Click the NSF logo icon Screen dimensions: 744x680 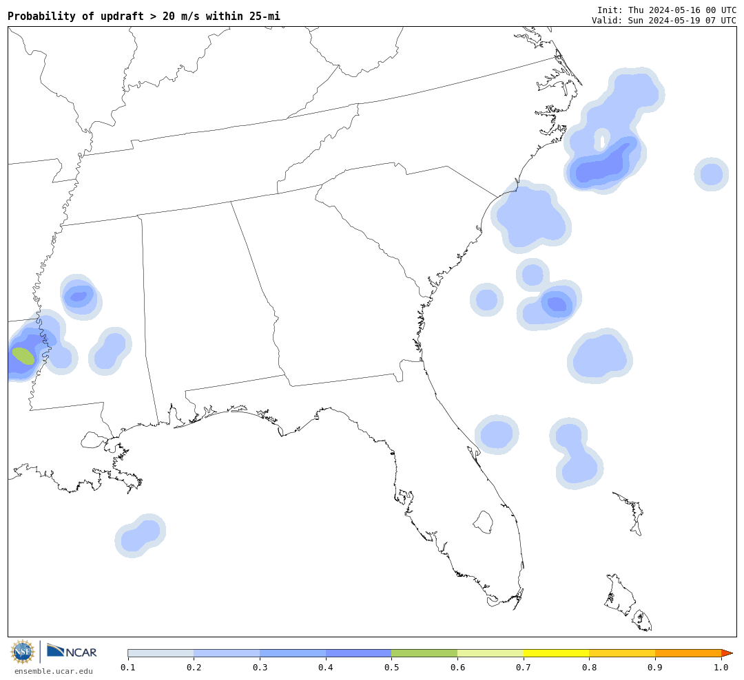(x=23, y=652)
